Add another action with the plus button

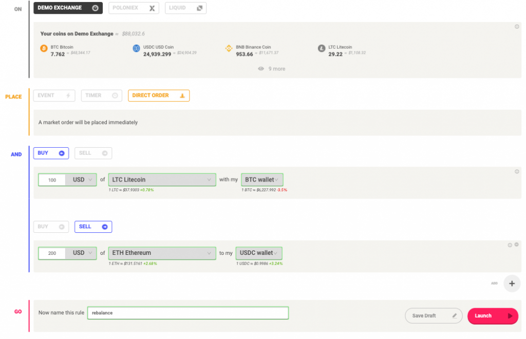pos(512,284)
